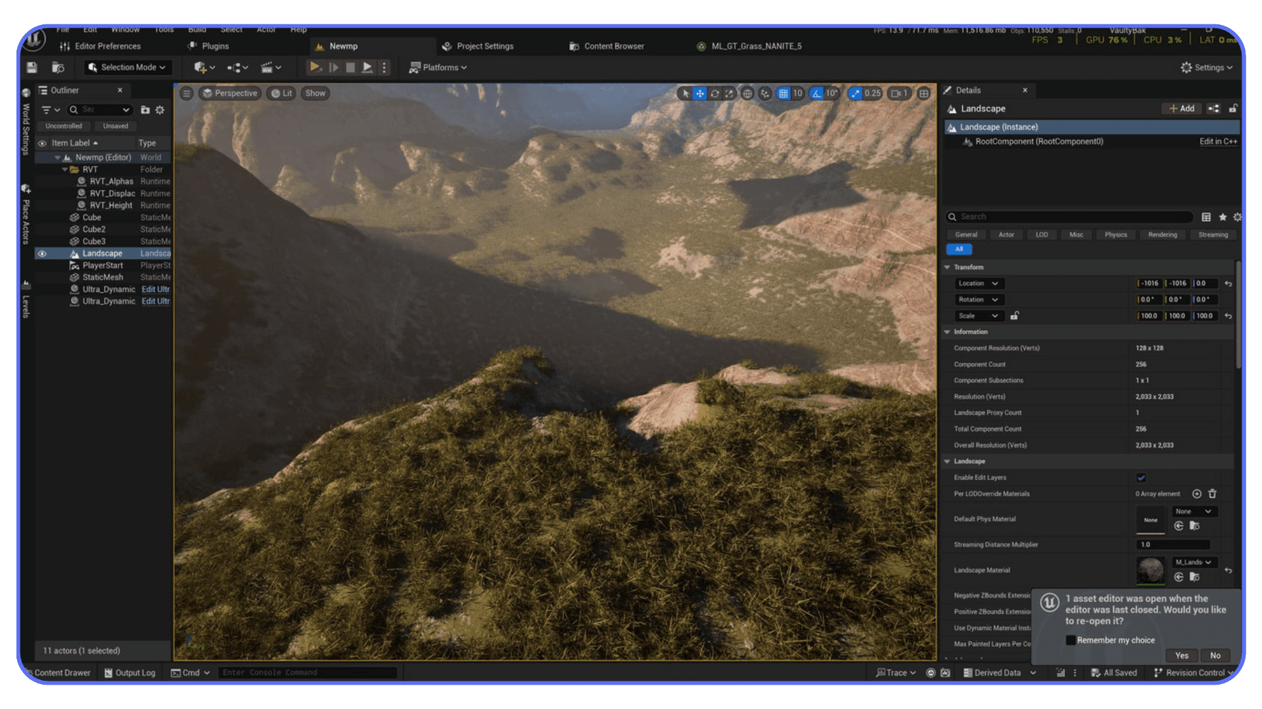Click Yes to re-open the asset editor
This screenshot has width=1262, height=709.
[x=1182, y=655]
